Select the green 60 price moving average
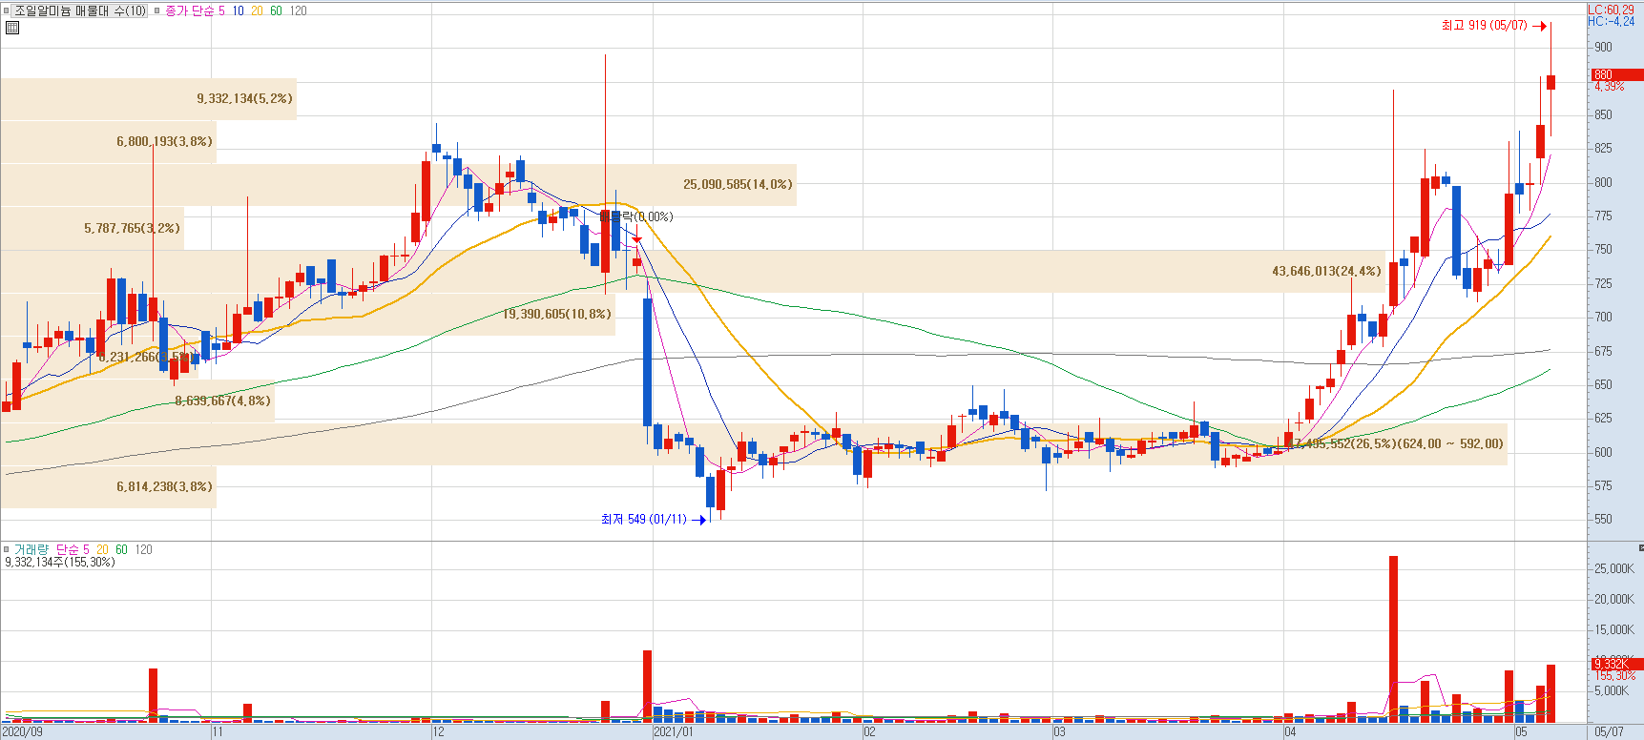The height and width of the screenshot is (740, 1644). point(277,10)
